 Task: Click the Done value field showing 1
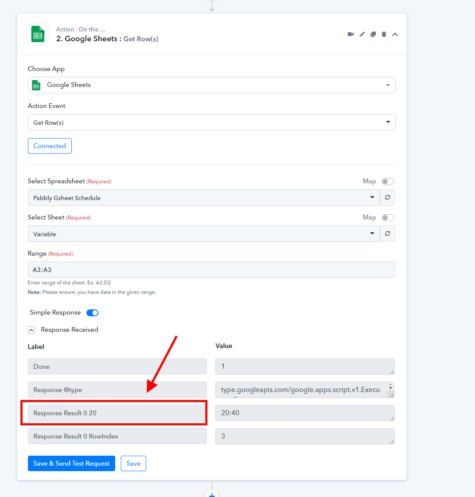(x=305, y=367)
